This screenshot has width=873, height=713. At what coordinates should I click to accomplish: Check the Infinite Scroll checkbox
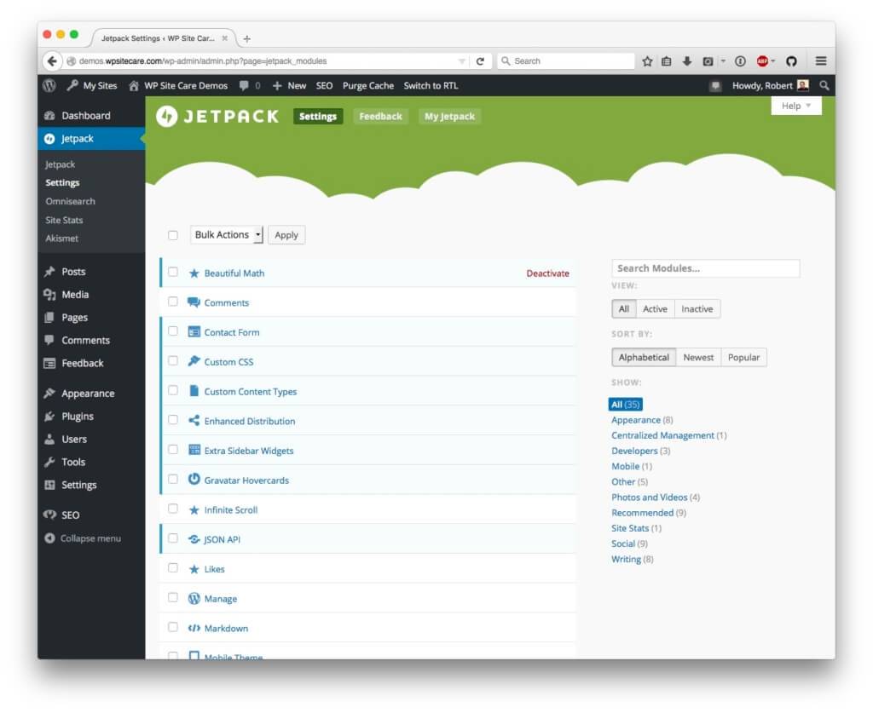coord(173,509)
